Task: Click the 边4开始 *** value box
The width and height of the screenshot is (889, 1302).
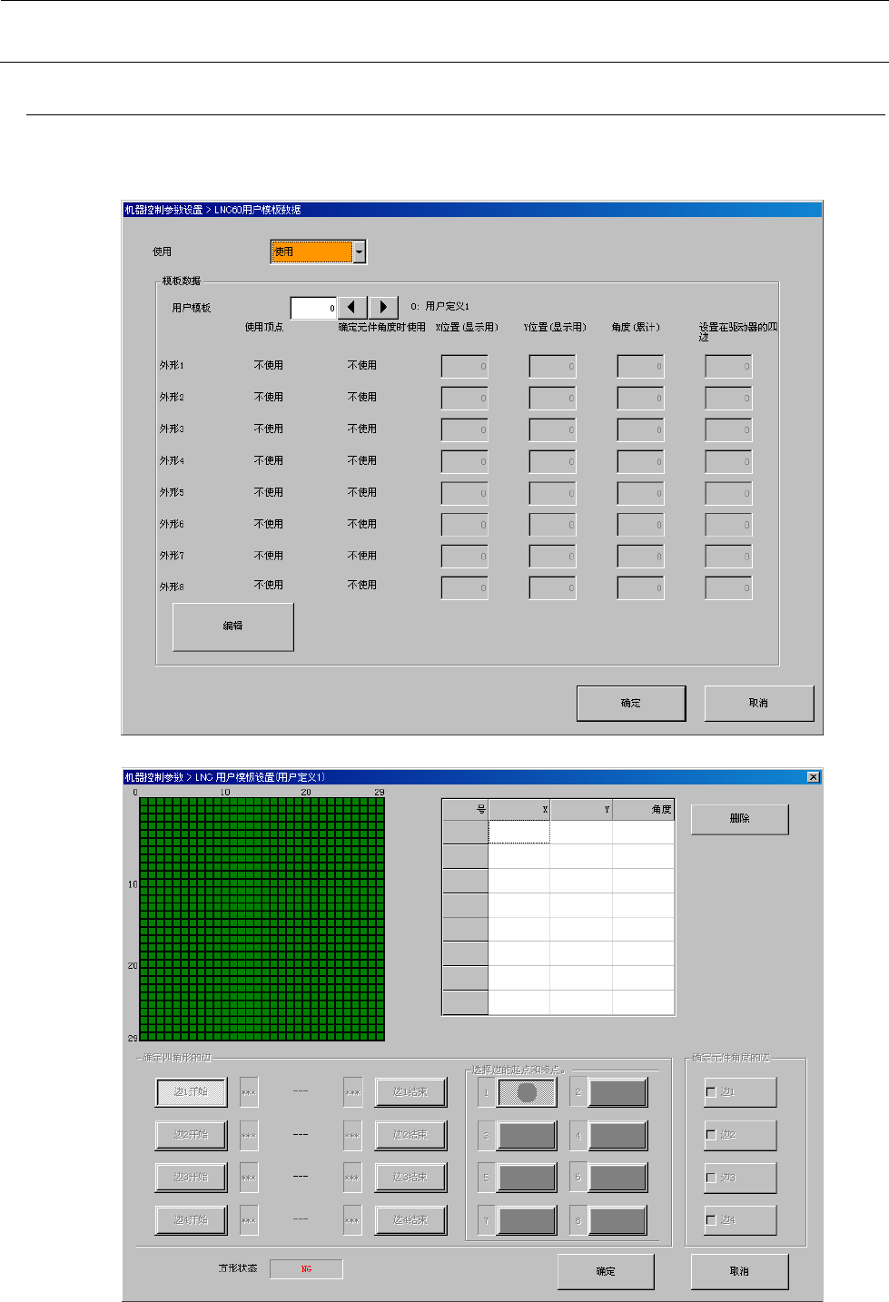Action: pyautogui.click(x=249, y=1220)
